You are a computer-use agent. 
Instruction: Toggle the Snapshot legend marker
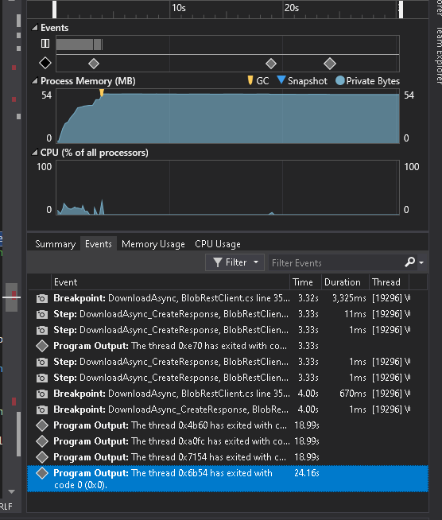click(302, 81)
